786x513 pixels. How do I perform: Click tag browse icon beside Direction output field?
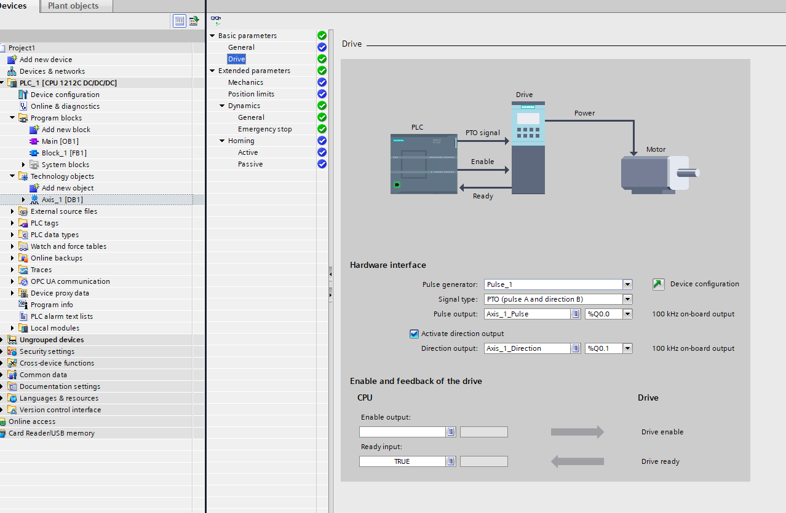pyautogui.click(x=576, y=348)
